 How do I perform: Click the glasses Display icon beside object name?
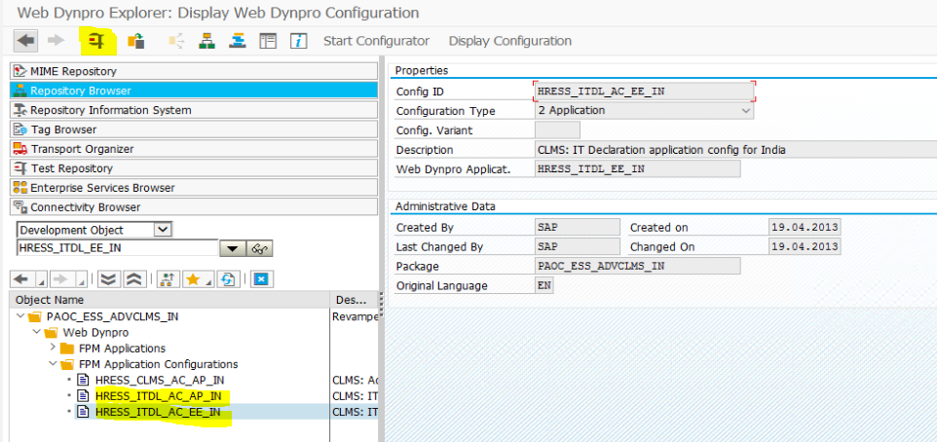point(258,248)
